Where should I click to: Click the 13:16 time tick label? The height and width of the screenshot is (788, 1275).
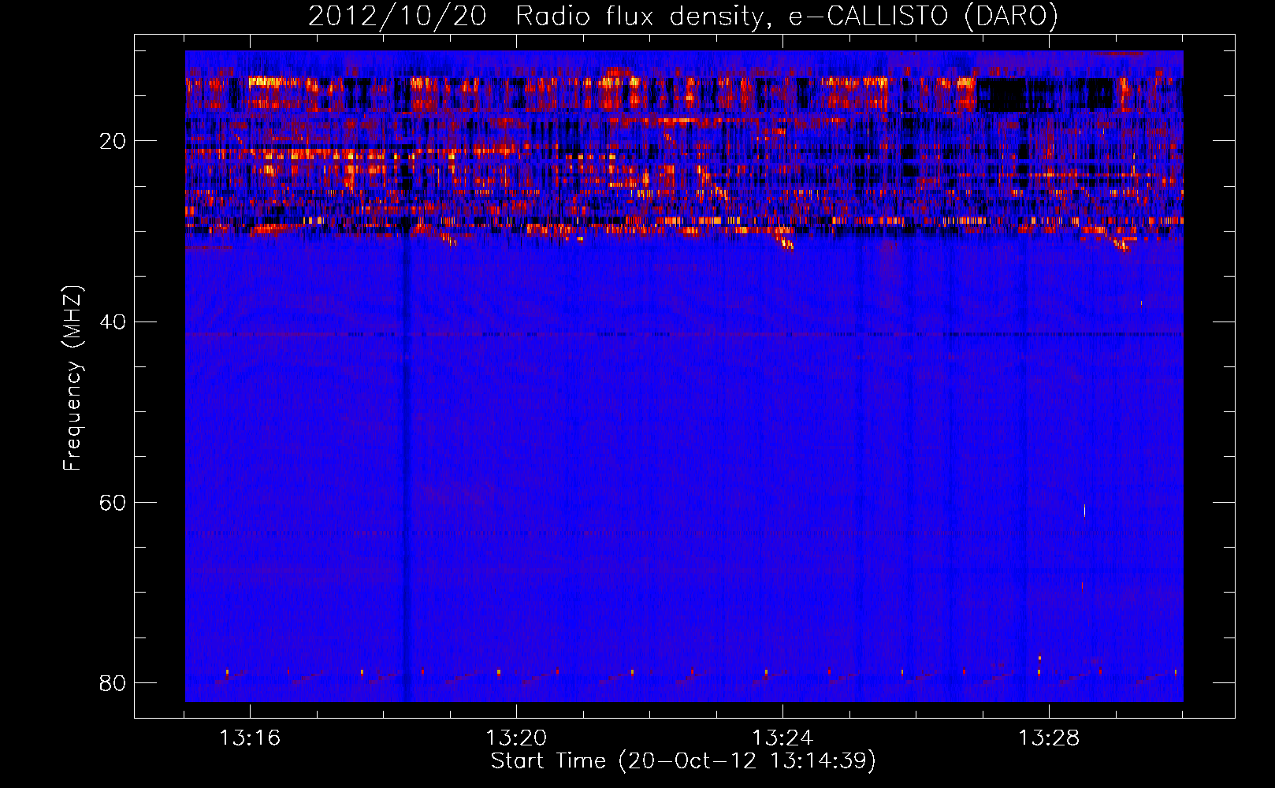(x=250, y=738)
